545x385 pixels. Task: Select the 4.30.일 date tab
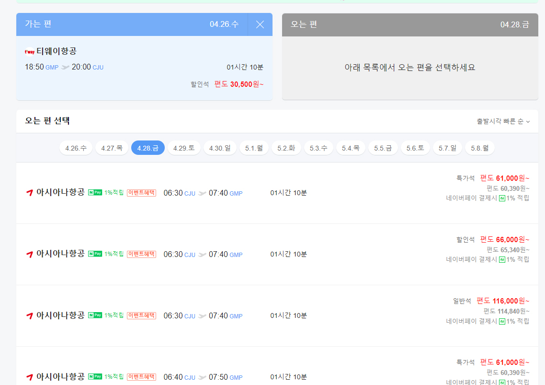[x=220, y=148]
